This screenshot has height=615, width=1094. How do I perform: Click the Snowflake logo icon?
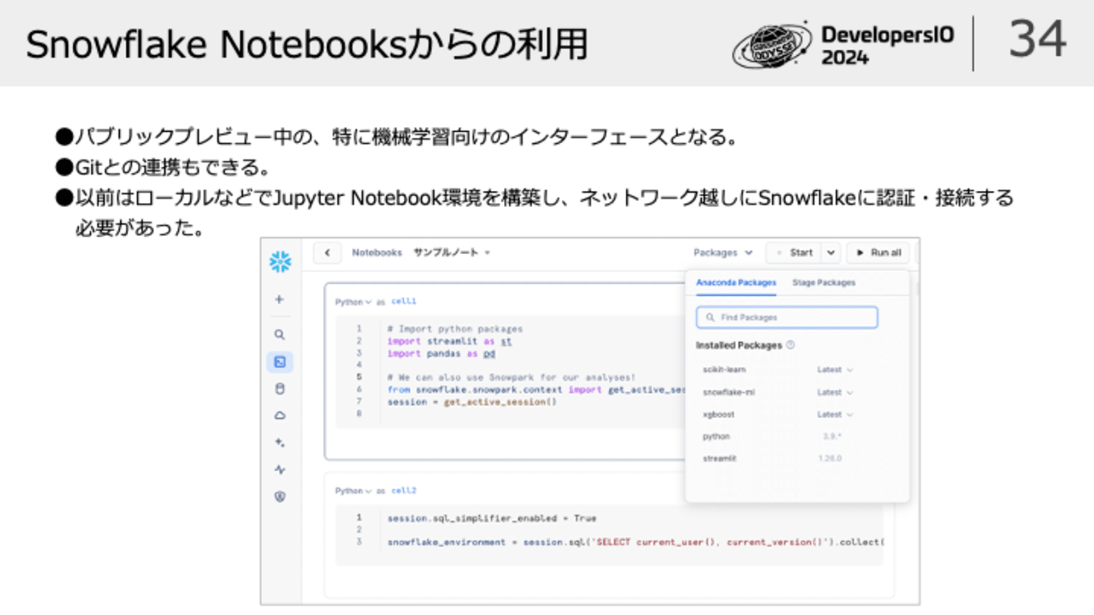(280, 262)
